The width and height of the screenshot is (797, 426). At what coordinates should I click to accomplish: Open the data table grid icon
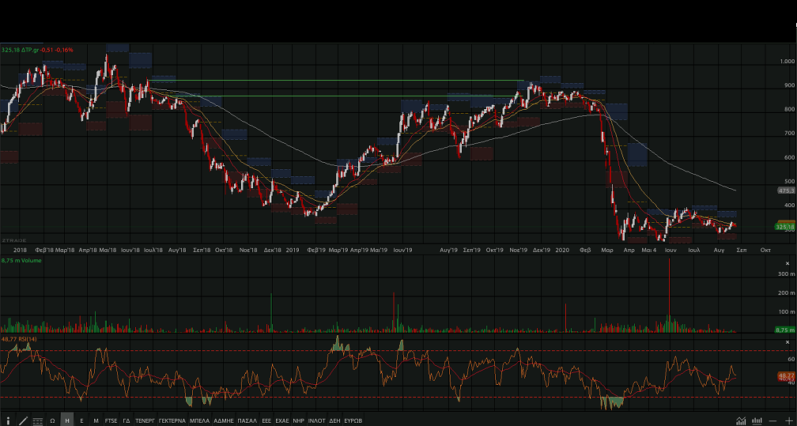pyautogui.click(x=37, y=420)
